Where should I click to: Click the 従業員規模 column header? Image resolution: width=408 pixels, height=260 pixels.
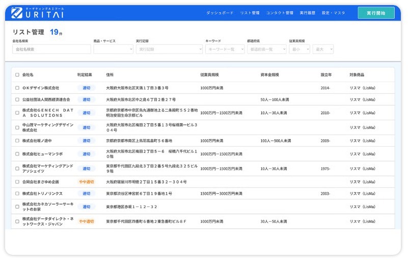[x=209, y=75]
